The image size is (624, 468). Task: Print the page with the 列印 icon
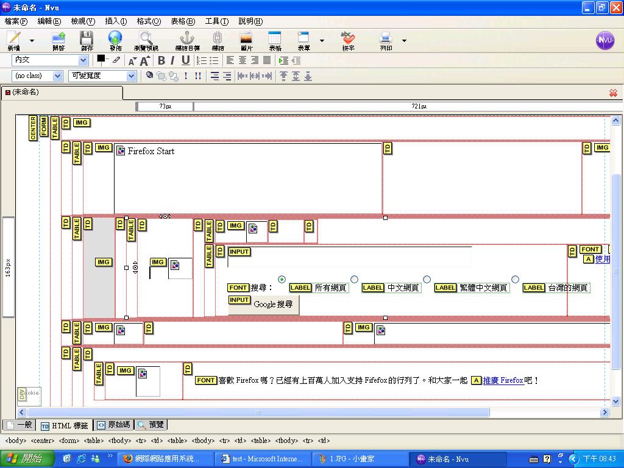[386, 41]
